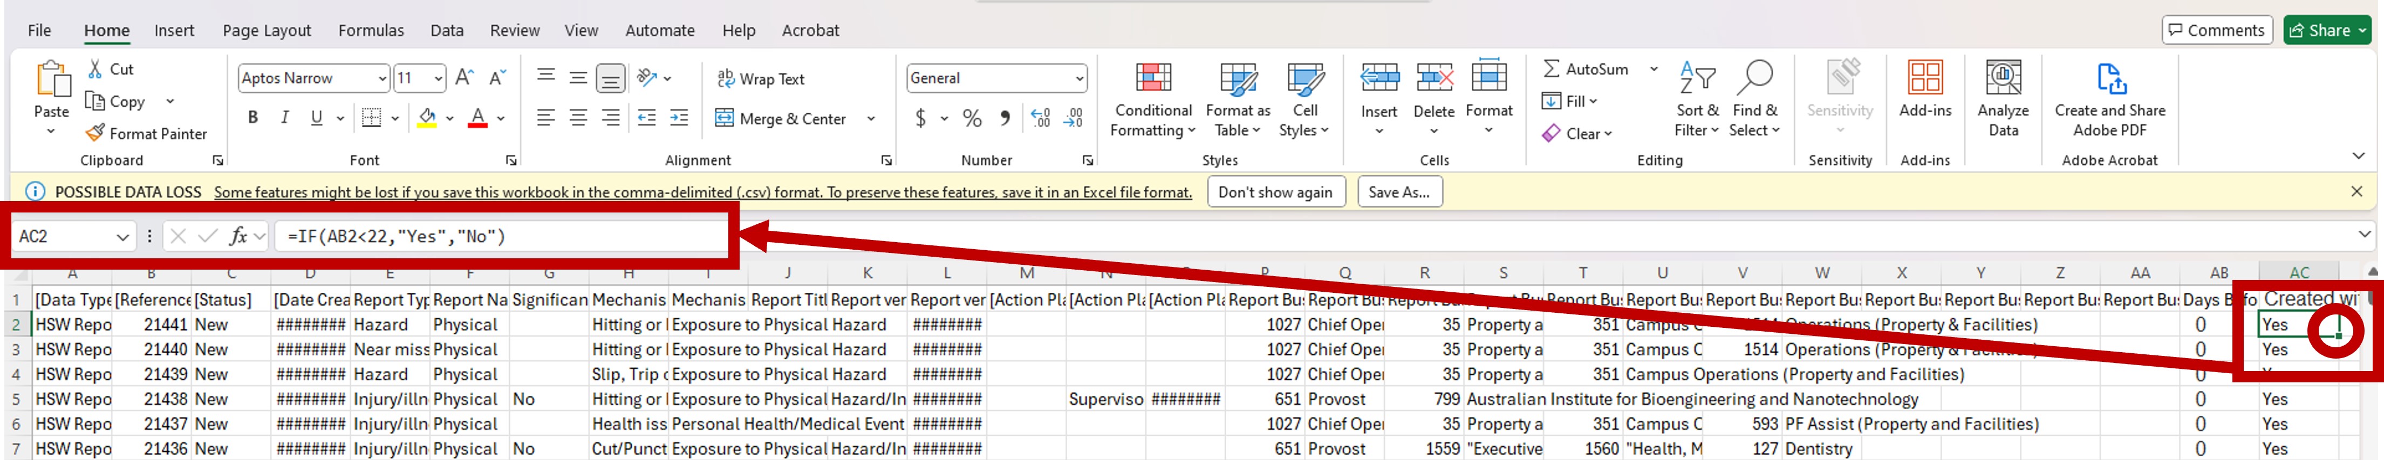This screenshot has width=2384, height=460.
Task: Align cell content right
Action: (611, 118)
